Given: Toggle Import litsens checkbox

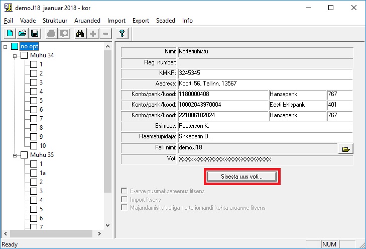Looking at the screenshot, I should point(124,199).
